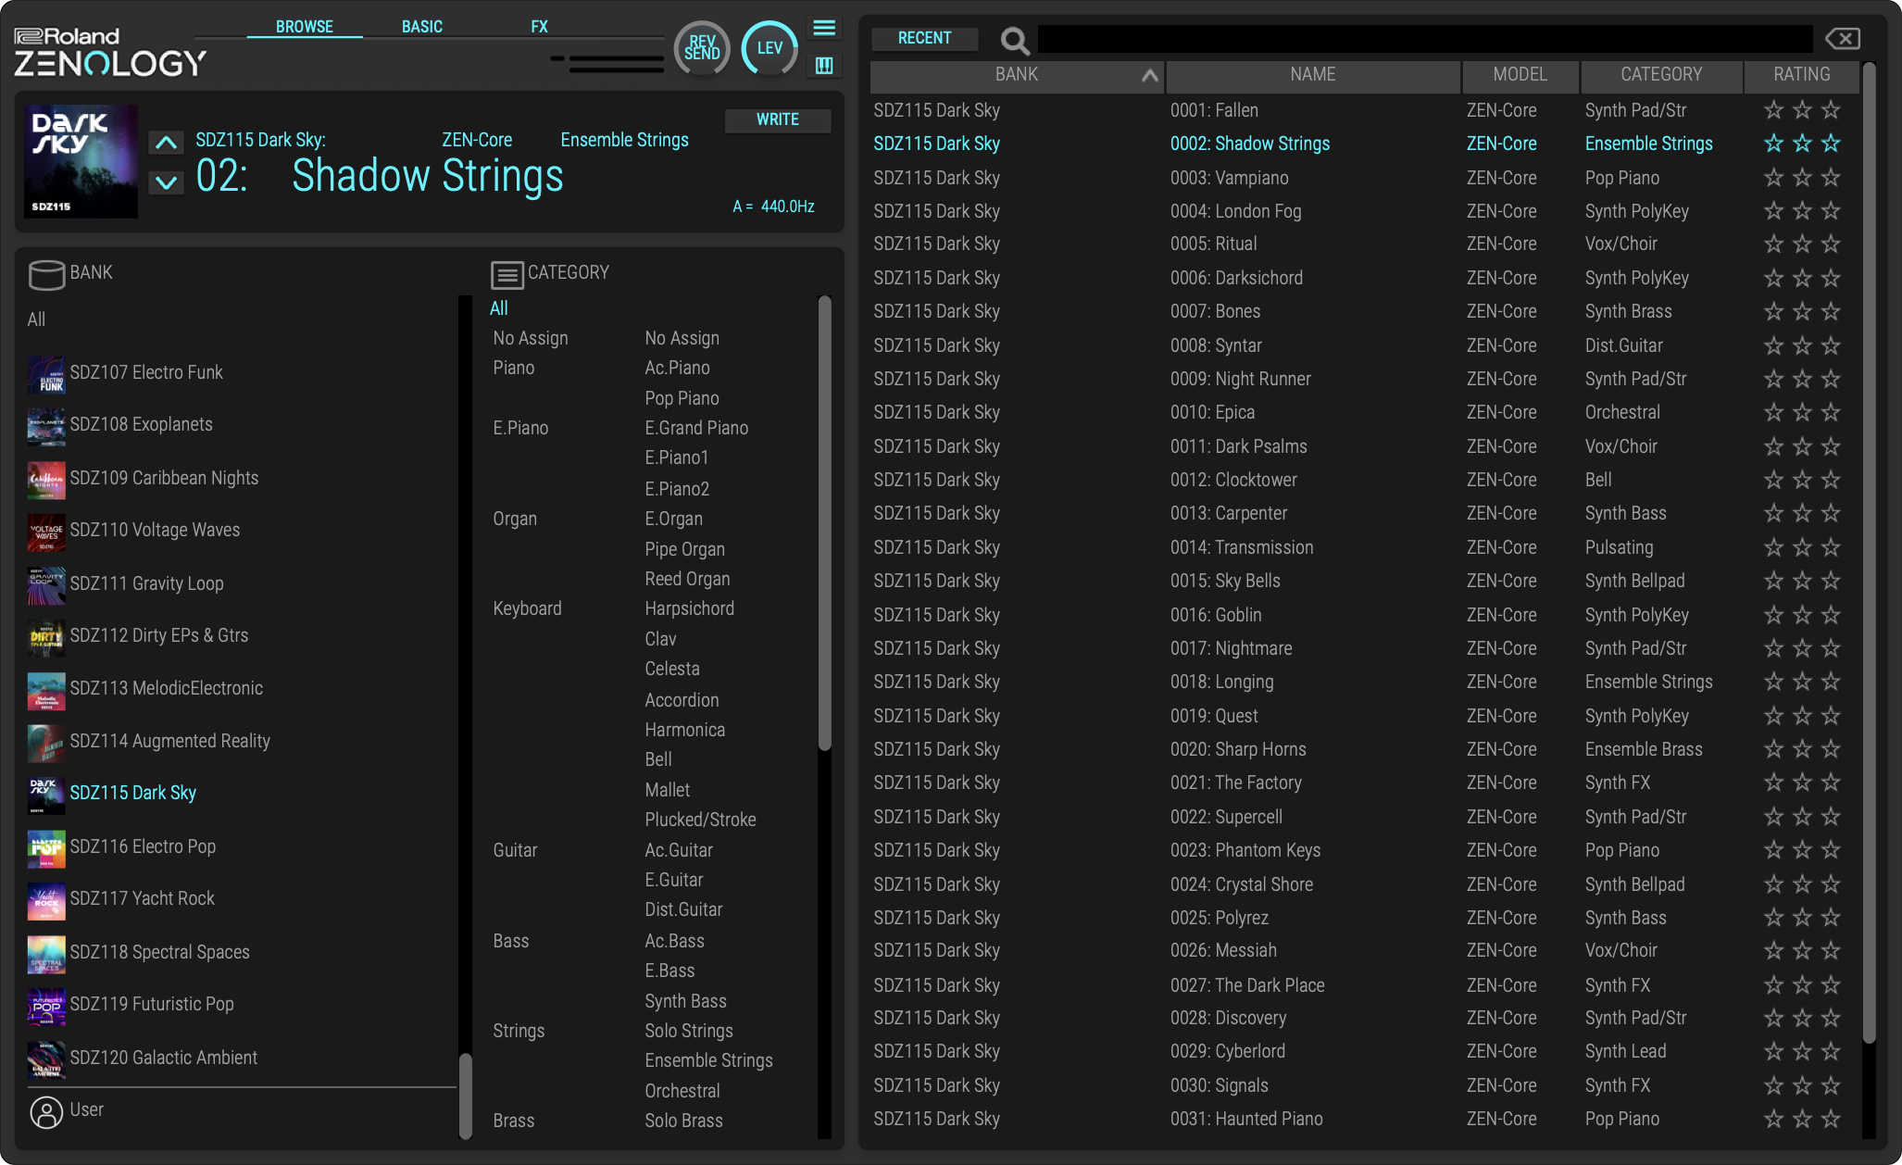Select SDZ120 Galactic Ambient bank thumbnail
Viewport: 1902px width, 1165px height.
coord(46,1059)
